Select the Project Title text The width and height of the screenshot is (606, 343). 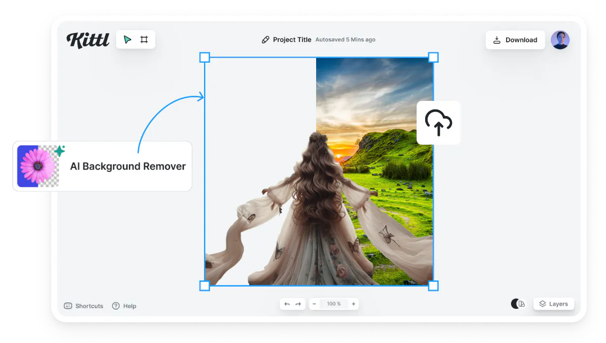pyautogui.click(x=293, y=39)
